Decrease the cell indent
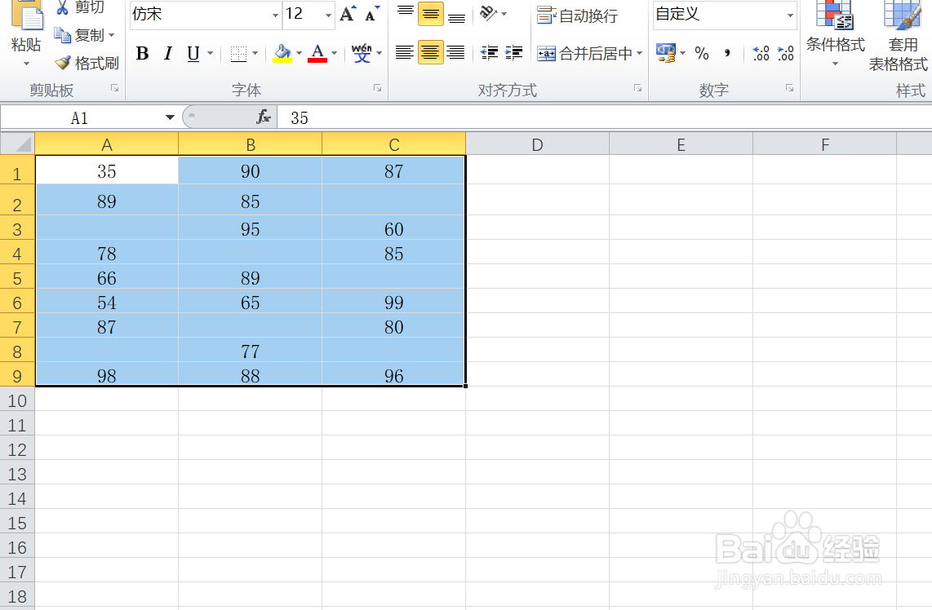 489,53
